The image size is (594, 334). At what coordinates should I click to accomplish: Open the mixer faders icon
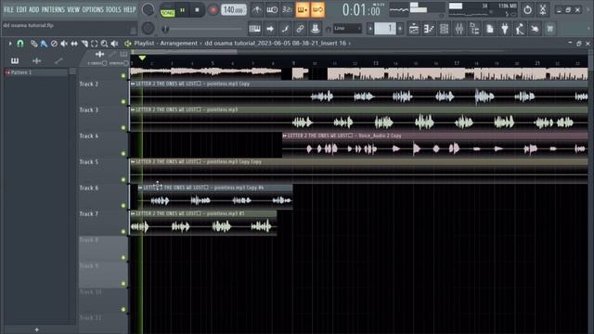point(459,29)
